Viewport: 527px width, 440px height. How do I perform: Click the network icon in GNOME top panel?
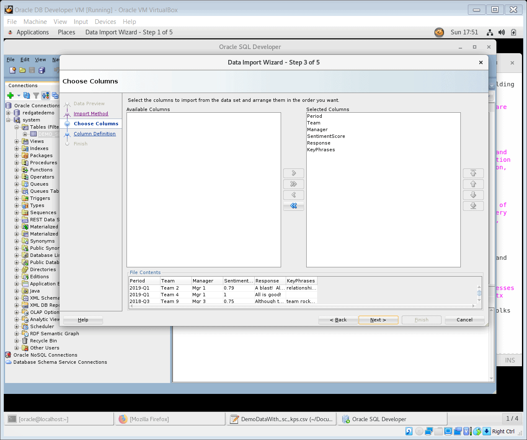click(490, 32)
